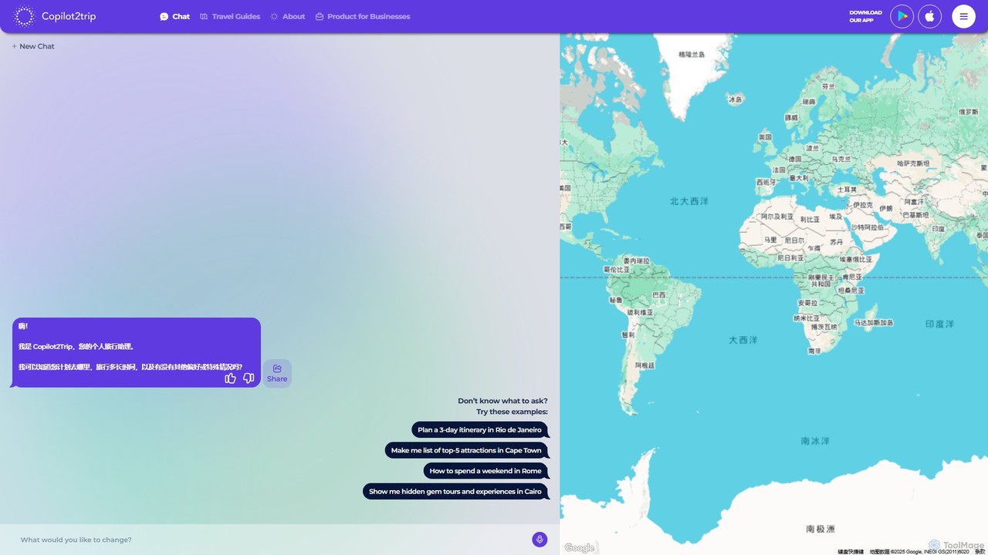Open Apple App Store download link

[x=929, y=16]
